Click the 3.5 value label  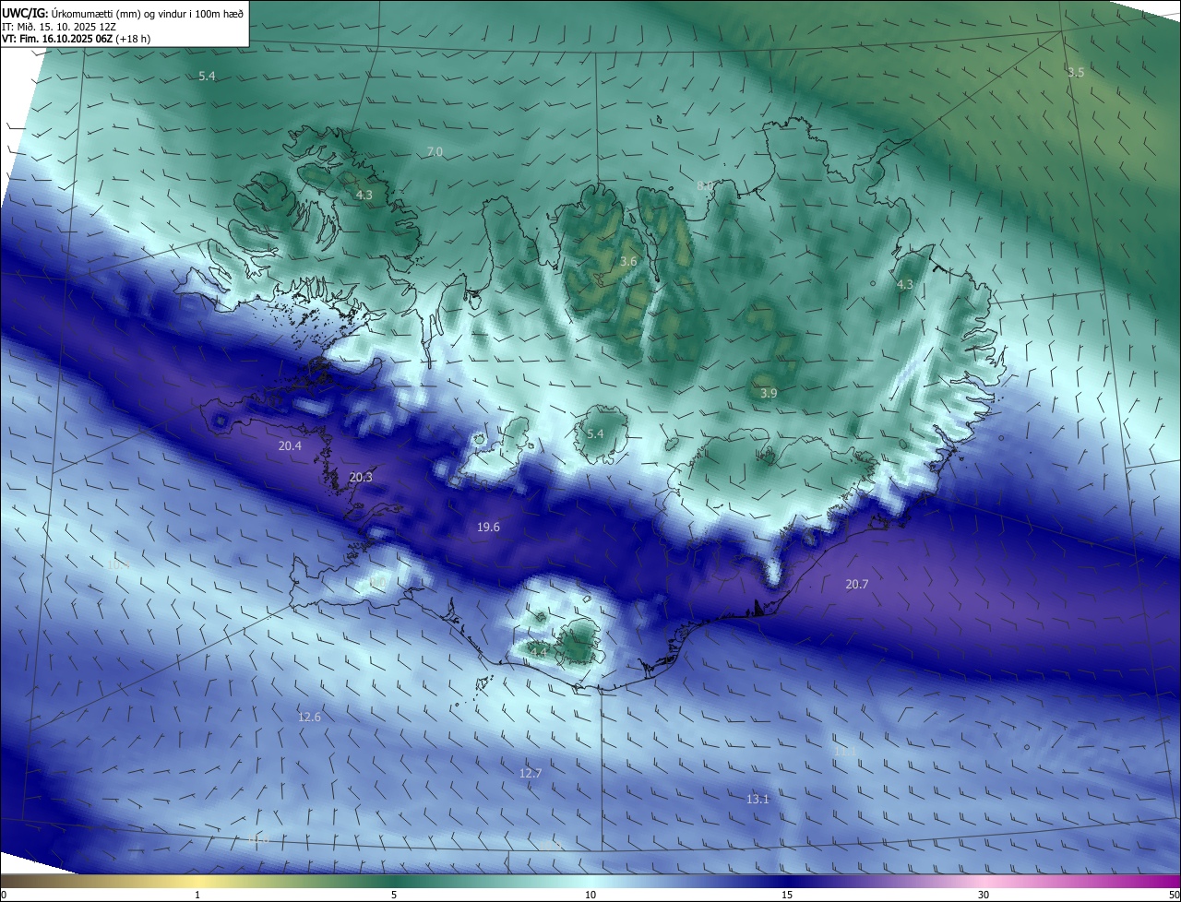click(x=1076, y=72)
